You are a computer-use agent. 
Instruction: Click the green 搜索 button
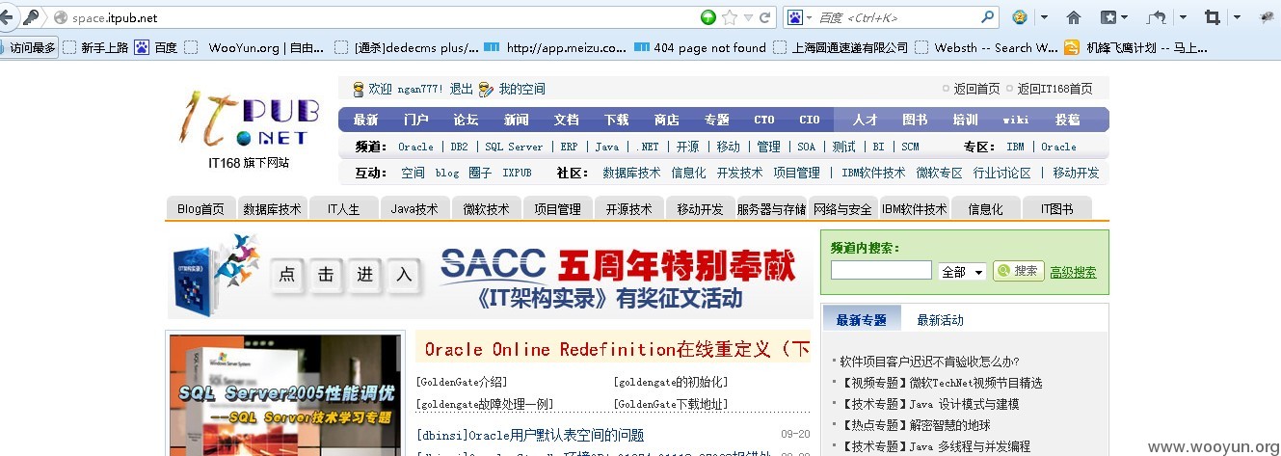1018,271
